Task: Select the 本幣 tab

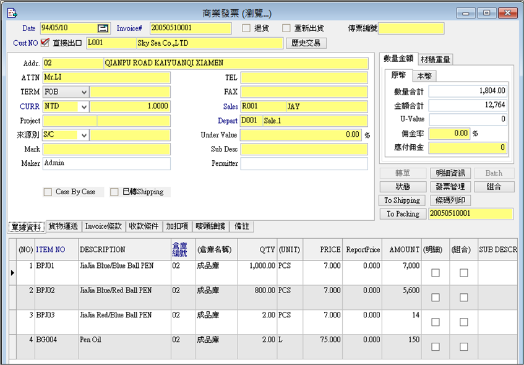Action: (425, 76)
